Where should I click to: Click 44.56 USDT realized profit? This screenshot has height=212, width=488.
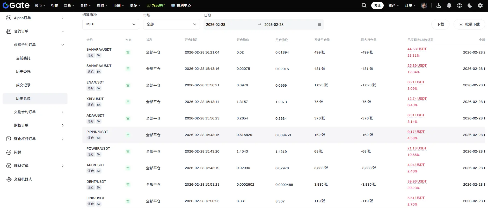417,49
